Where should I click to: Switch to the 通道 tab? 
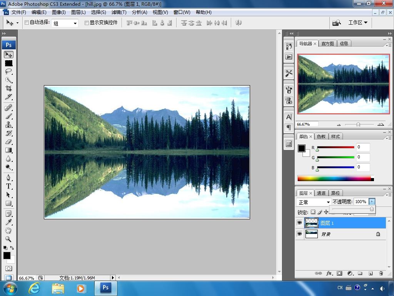click(321, 193)
